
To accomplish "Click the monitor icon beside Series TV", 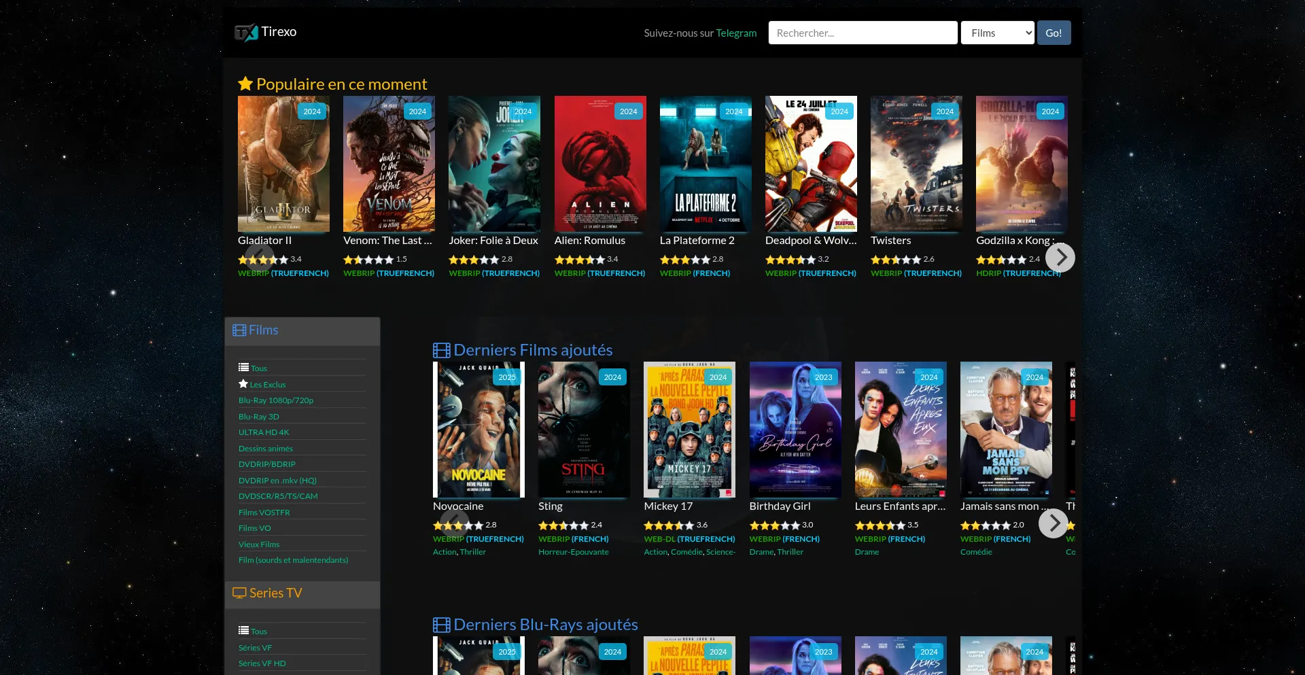I will pyautogui.click(x=239, y=593).
